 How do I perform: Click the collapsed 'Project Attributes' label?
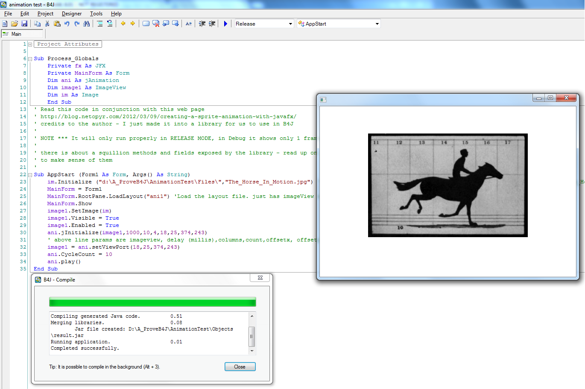(68, 44)
